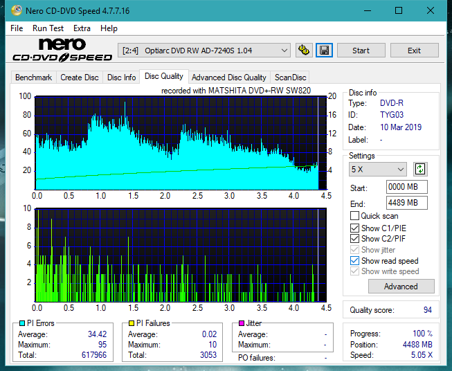This screenshot has height=371, width=452.
Task: Click the date 10 Mar 2019
Action: click(x=401, y=127)
